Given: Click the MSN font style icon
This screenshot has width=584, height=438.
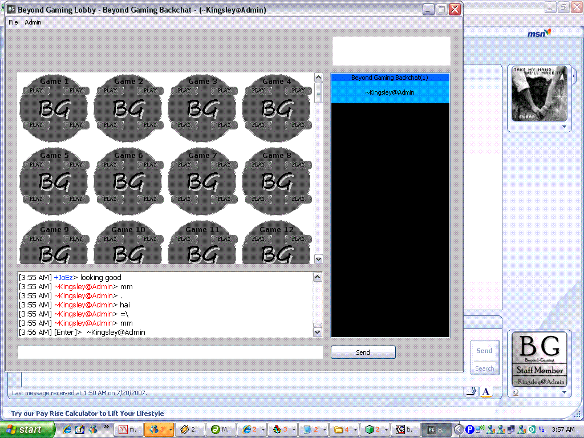Looking at the screenshot, I should [x=486, y=391].
